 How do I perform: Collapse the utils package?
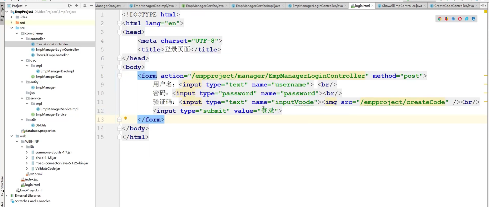click(22, 120)
